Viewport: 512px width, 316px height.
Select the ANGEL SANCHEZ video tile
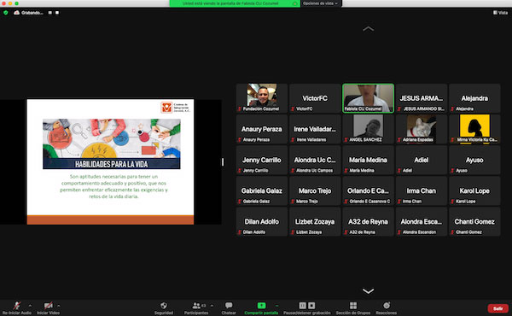368,129
